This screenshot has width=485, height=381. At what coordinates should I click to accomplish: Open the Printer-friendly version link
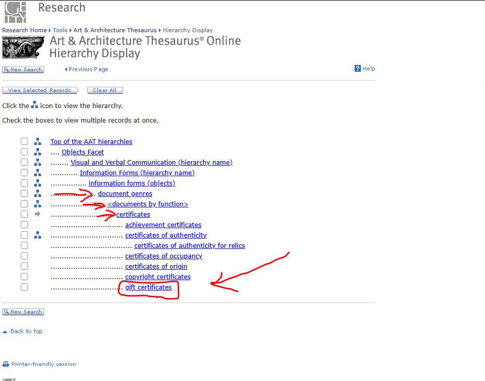coord(44,364)
